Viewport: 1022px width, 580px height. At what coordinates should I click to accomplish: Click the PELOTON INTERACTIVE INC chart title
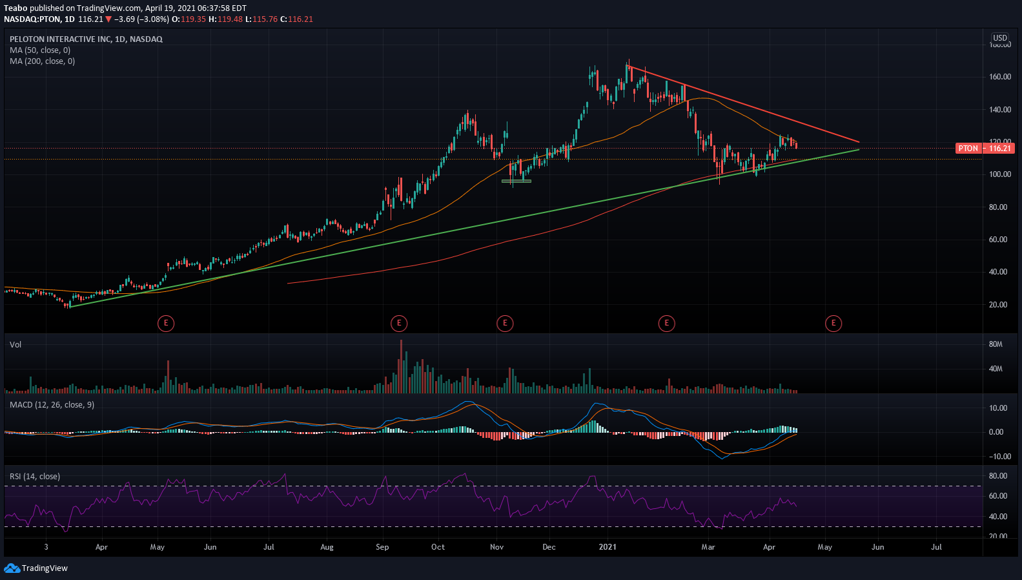(86, 39)
